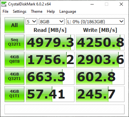Image resolution: width=129 pixels, height=117 pixels.
Task: Open the Language menu
Action: [68, 11]
